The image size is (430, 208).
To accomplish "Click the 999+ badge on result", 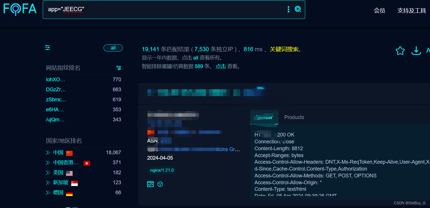I will point(260,88).
